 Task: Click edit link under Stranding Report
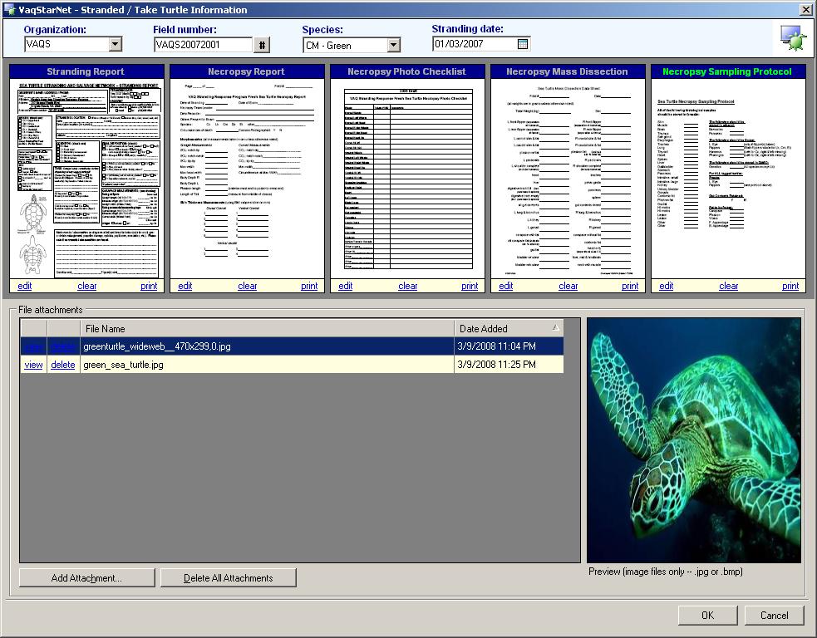pyautogui.click(x=25, y=286)
